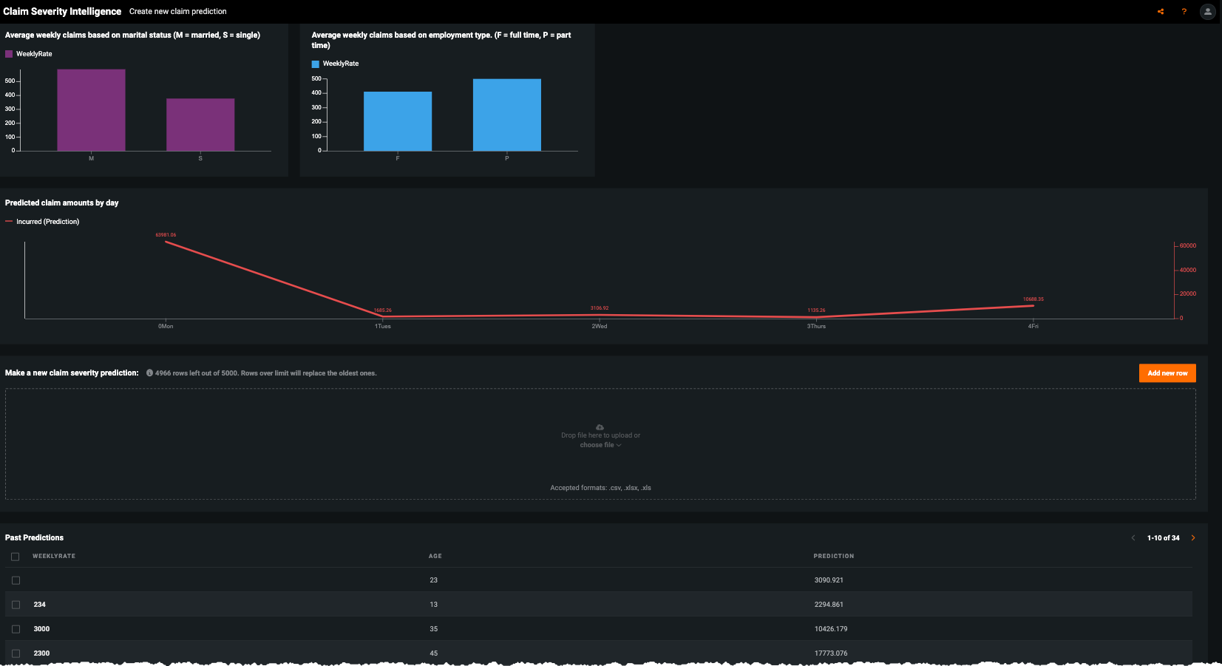
Task: Check the row with weekly rate 234
Action: (16, 605)
